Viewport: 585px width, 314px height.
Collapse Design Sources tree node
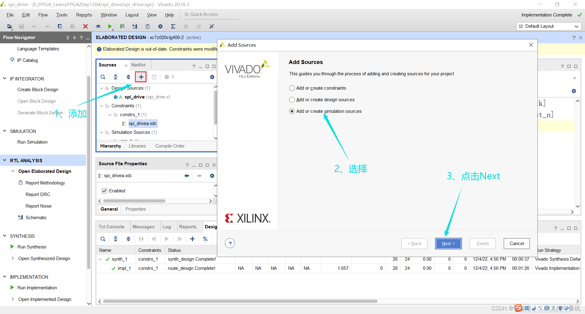[101, 88]
